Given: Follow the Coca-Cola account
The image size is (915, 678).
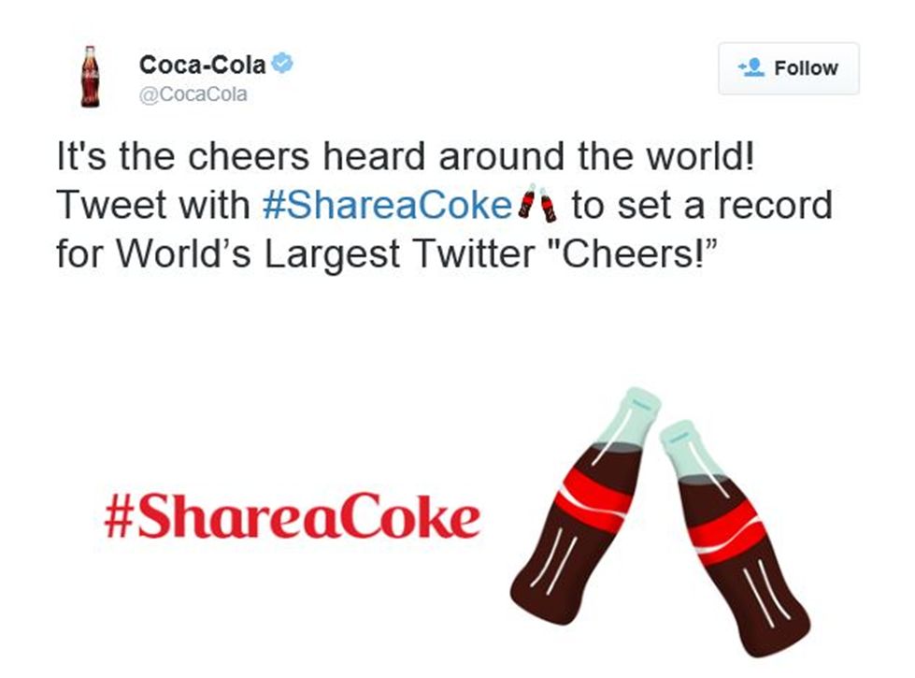Looking at the screenshot, I should (x=788, y=68).
